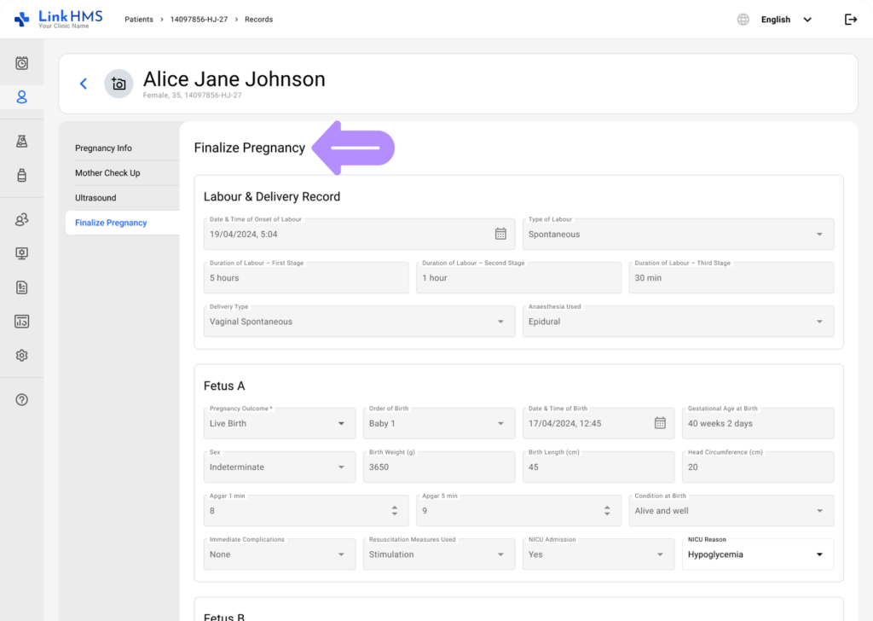Open the English language dropdown
The image size is (873, 621).
(x=785, y=20)
